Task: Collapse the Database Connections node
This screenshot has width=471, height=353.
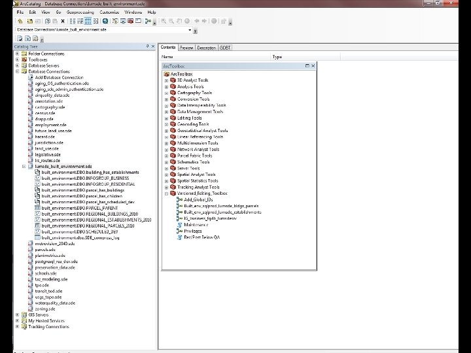Action: point(18,71)
